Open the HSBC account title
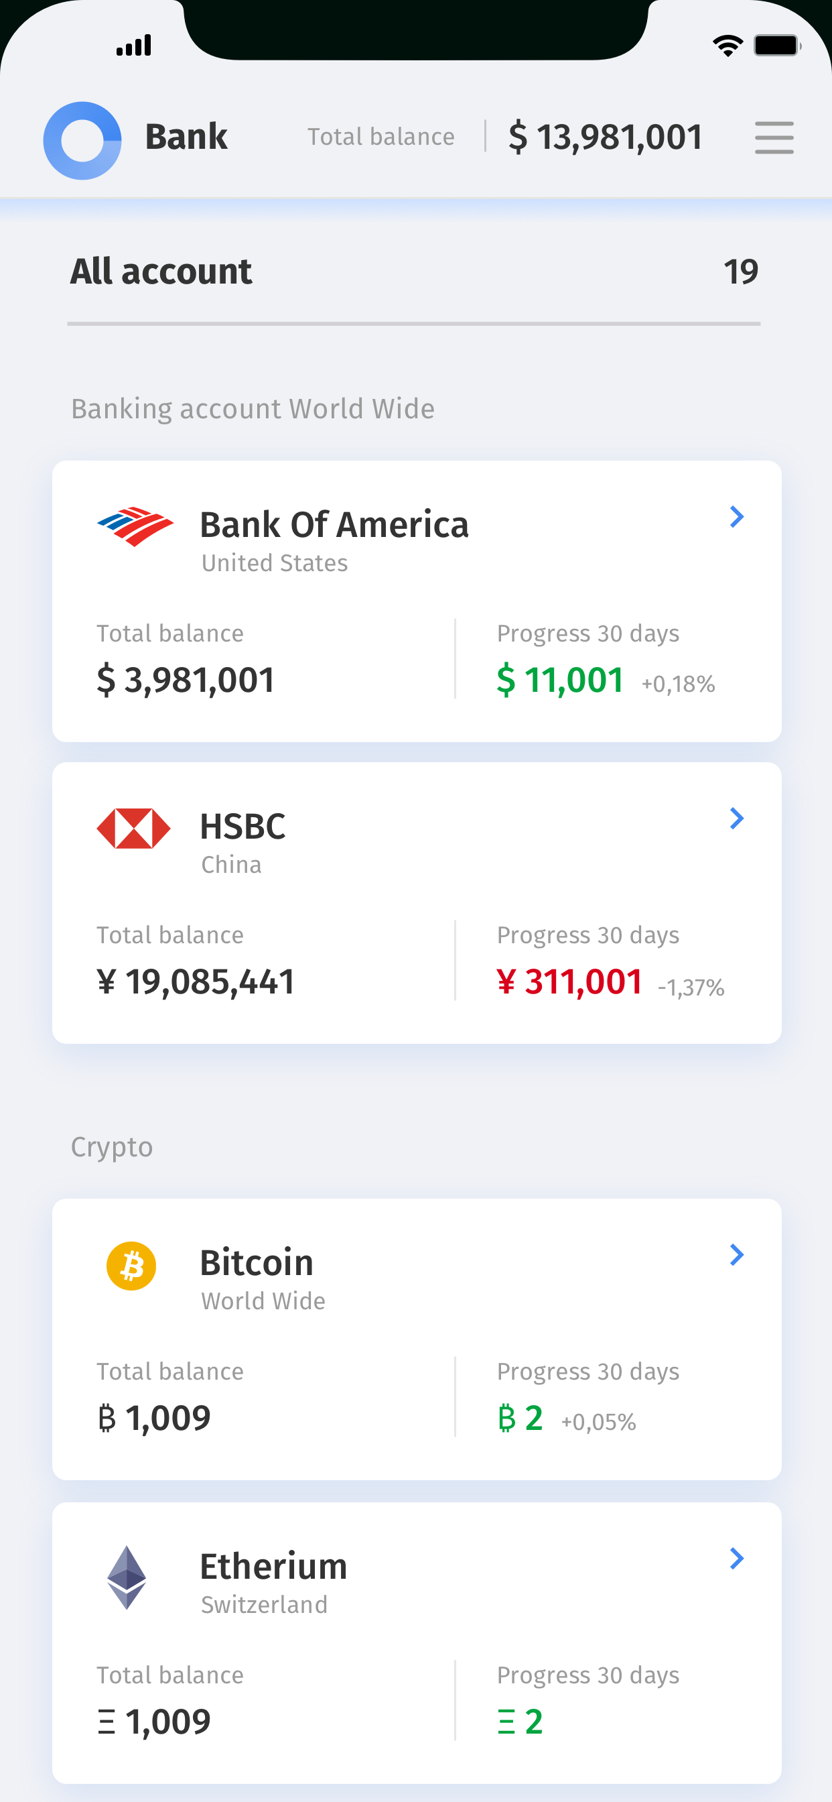The image size is (832, 1802). click(242, 826)
